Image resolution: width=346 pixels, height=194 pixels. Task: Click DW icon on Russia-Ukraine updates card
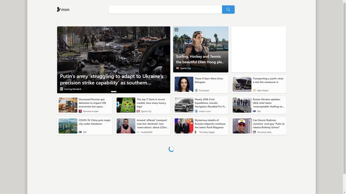[254, 111]
